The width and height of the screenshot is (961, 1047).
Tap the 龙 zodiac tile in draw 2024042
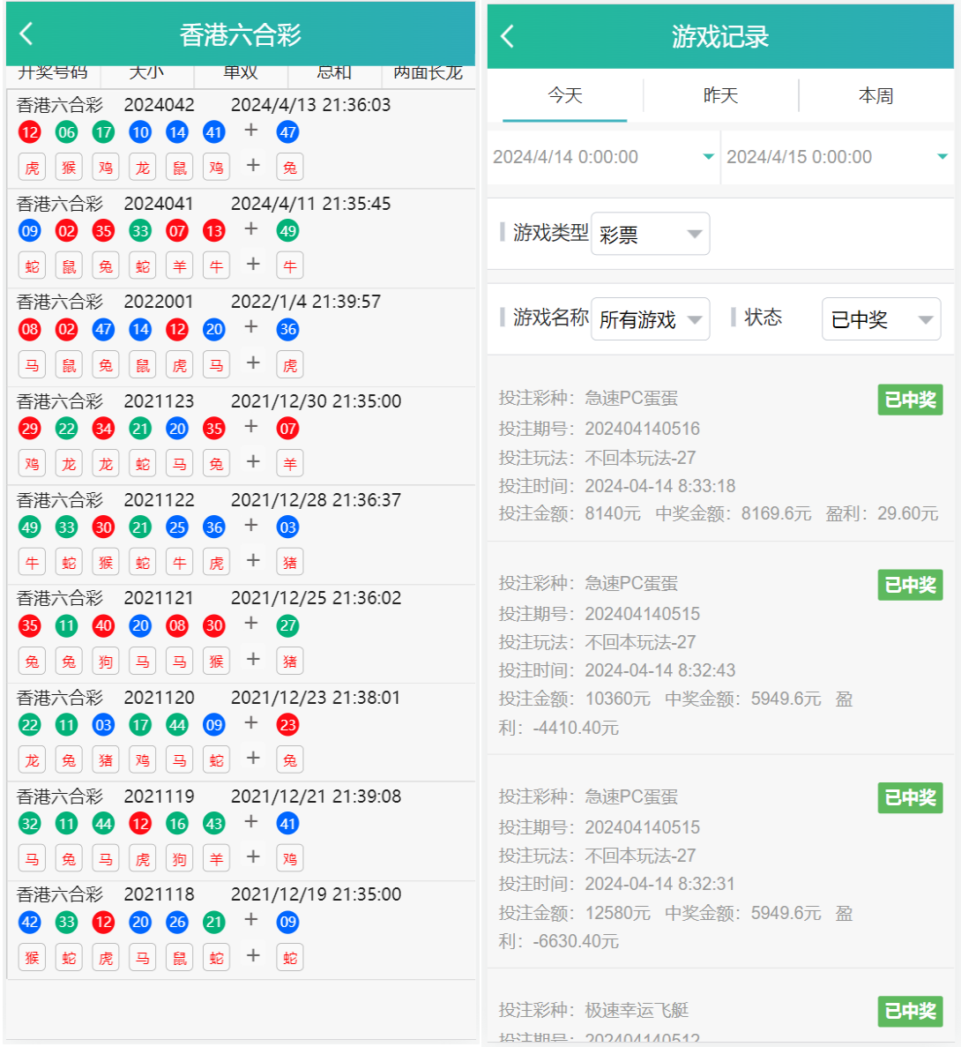[143, 168]
